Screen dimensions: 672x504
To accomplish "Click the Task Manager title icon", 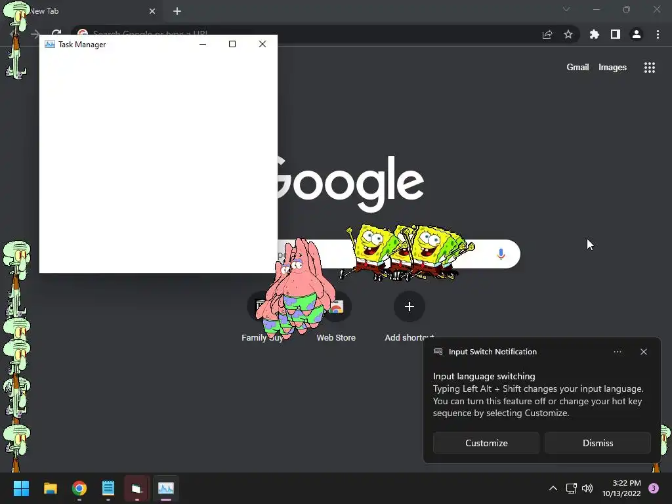I will (x=50, y=45).
